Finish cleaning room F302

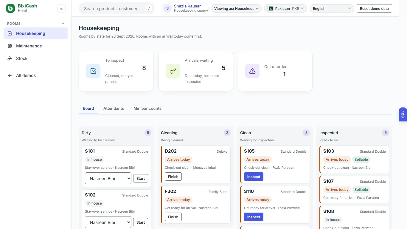coord(173,217)
